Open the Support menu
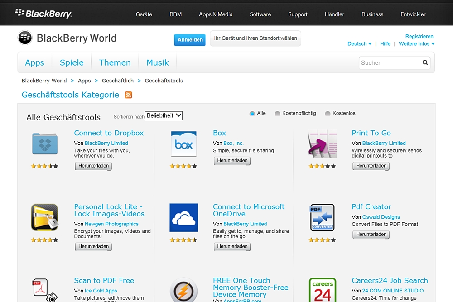Screen dimensions: 453x302 pos(298,14)
